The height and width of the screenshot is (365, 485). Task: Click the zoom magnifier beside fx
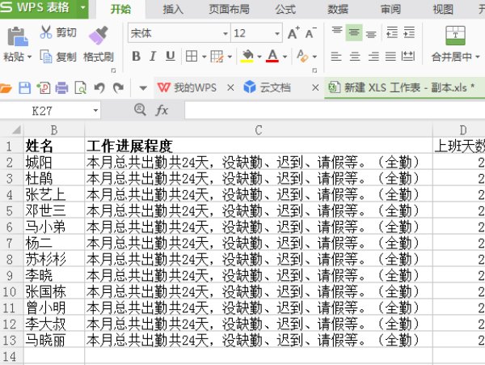click(x=140, y=110)
